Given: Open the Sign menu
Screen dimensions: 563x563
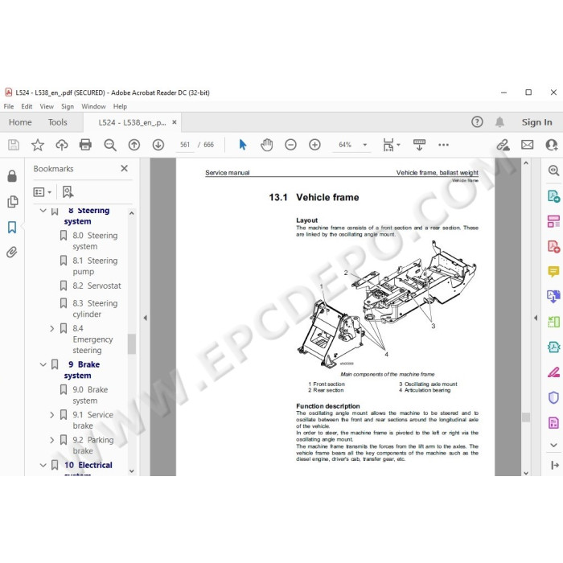Looking at the screenshot, I should pos(67,106).
